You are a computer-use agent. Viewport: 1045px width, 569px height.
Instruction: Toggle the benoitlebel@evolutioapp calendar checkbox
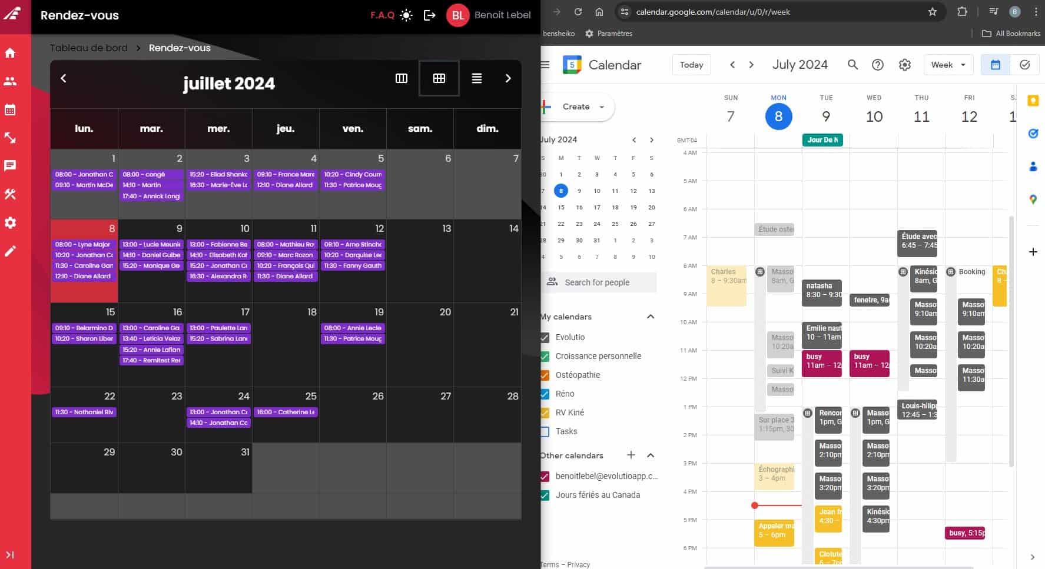tap(545, 476)
